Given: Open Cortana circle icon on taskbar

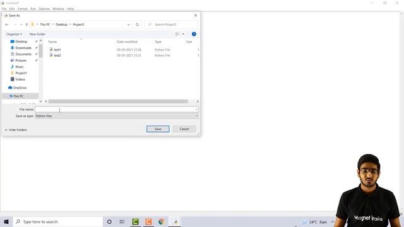Looking at the screenshot, I should tap(109, 221).
